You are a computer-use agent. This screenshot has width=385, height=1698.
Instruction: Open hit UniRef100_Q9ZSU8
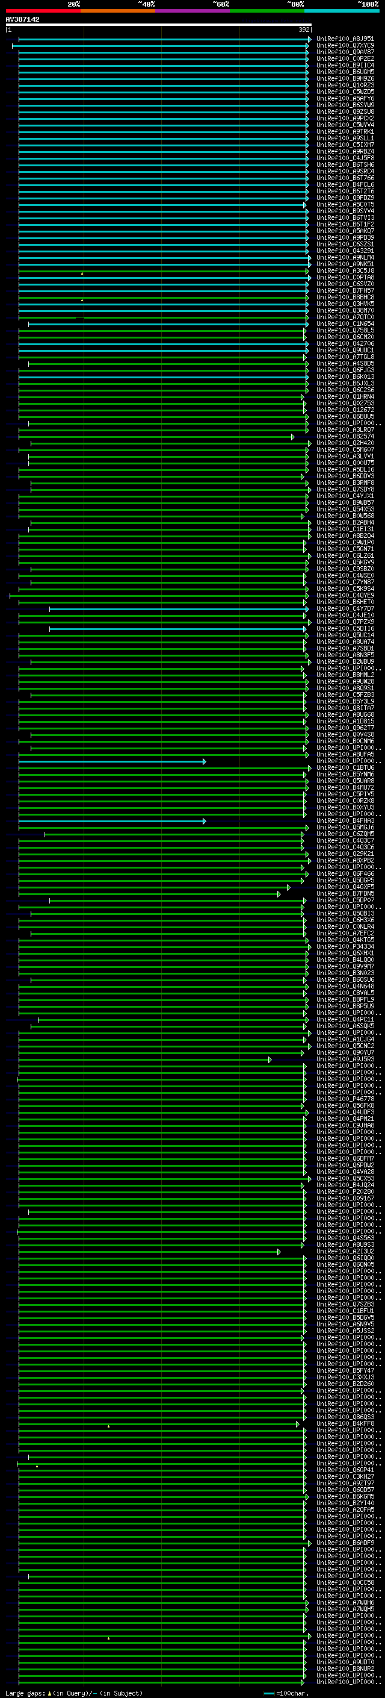[345, 111]
